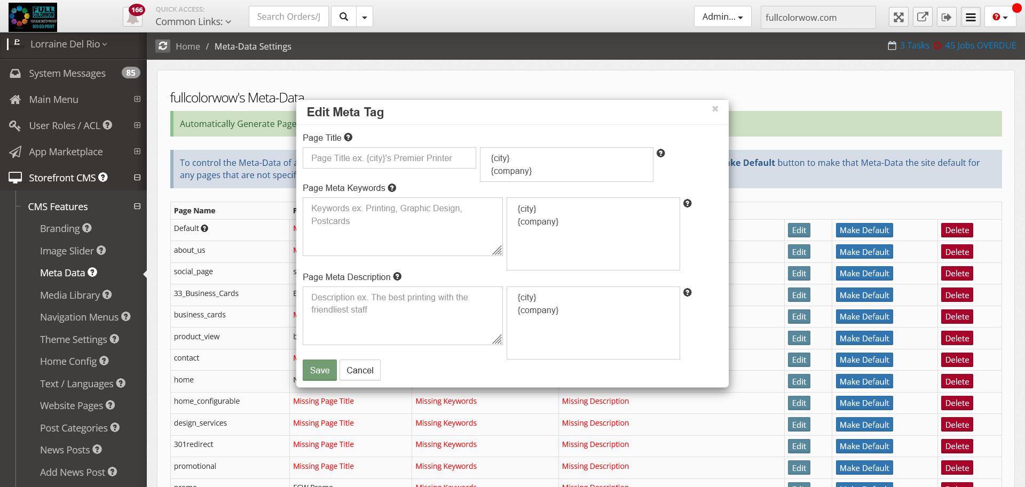Click the Page Title input field
Viewport: 1025px width, 487px height.
[x=389, y=158]
